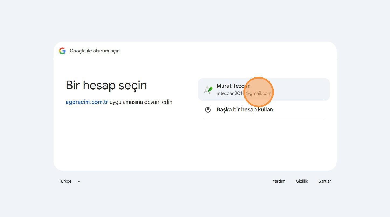Click the Google logo icon
The image size is (390, 217).
62,51
